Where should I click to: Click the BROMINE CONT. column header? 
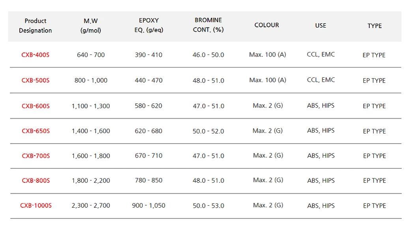click(208, 25)
